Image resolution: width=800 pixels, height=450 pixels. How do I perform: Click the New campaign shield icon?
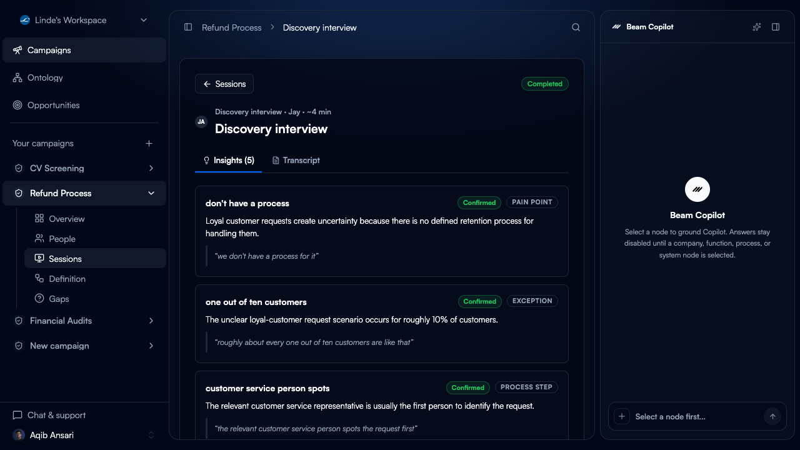[x=19, y=346]
